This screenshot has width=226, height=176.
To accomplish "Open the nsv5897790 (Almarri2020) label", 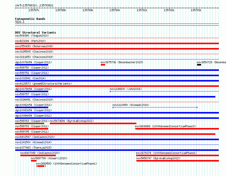I will click(x=49, y=158).
